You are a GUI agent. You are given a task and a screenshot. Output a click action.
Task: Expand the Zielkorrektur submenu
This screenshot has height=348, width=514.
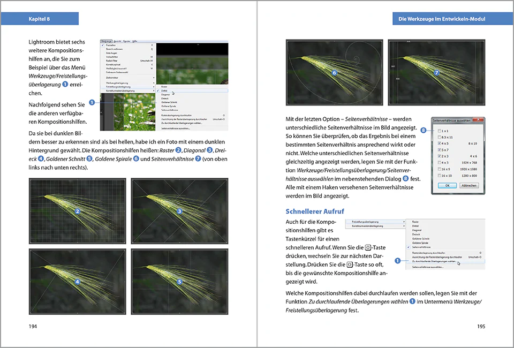[128, 78]
